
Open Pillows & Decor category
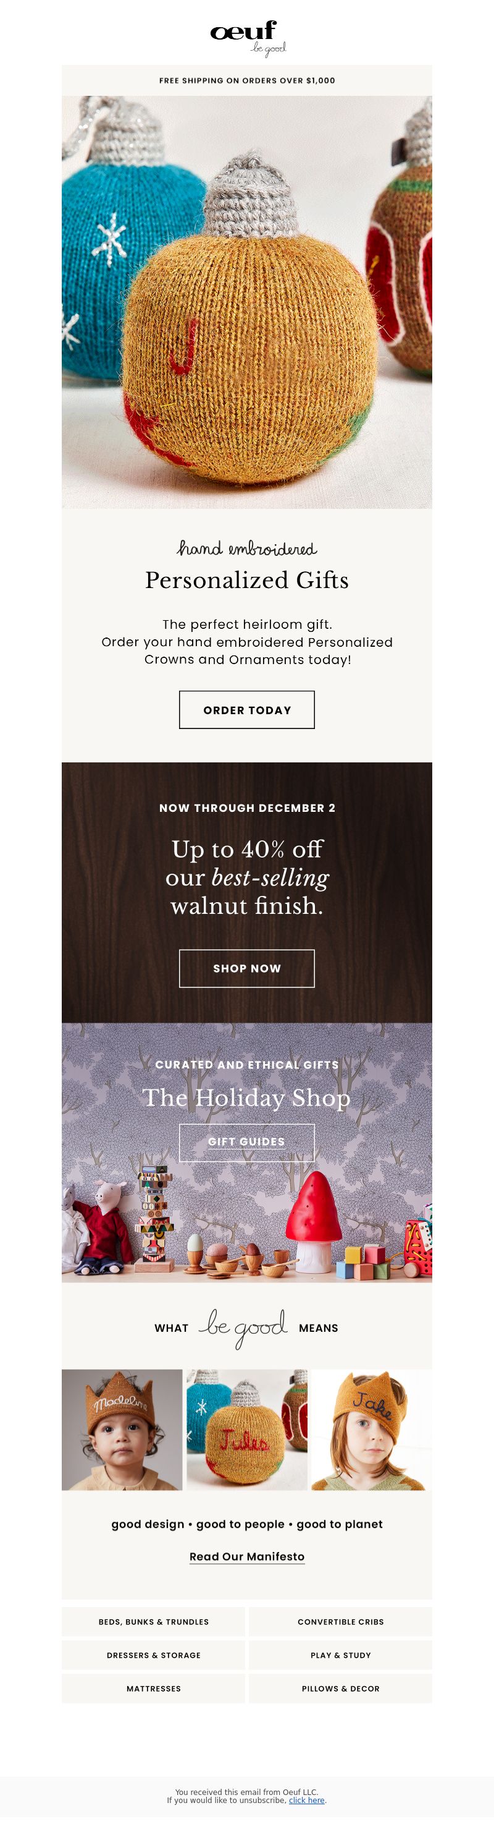coord(340,1687)
